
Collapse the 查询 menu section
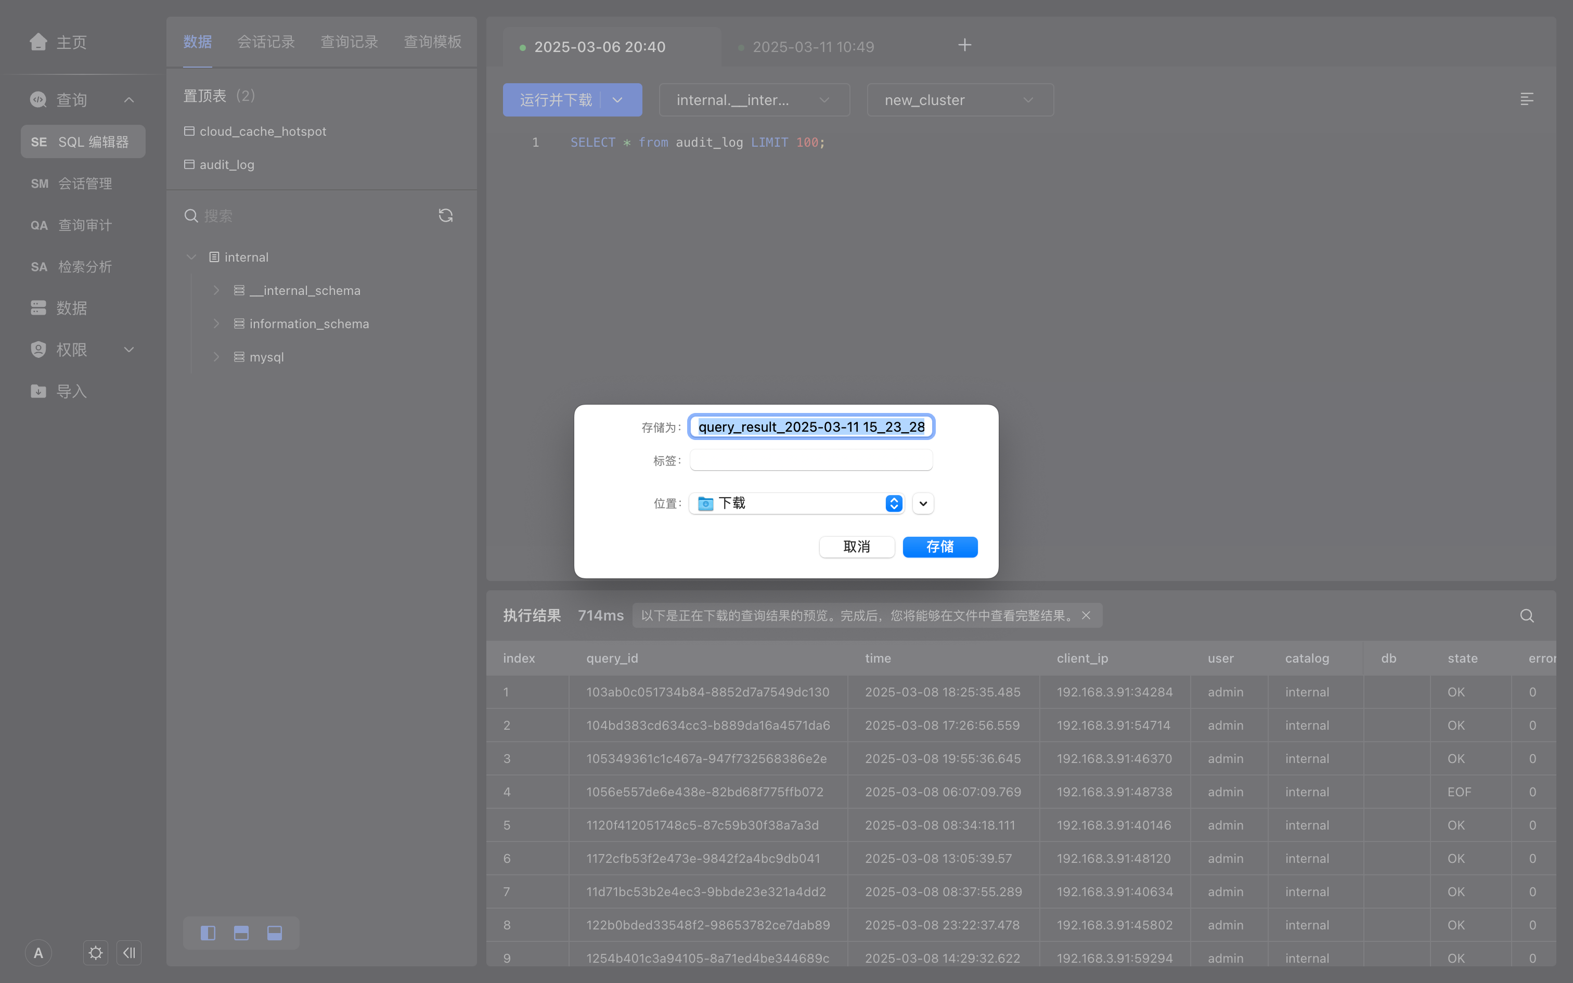point(128,99)
